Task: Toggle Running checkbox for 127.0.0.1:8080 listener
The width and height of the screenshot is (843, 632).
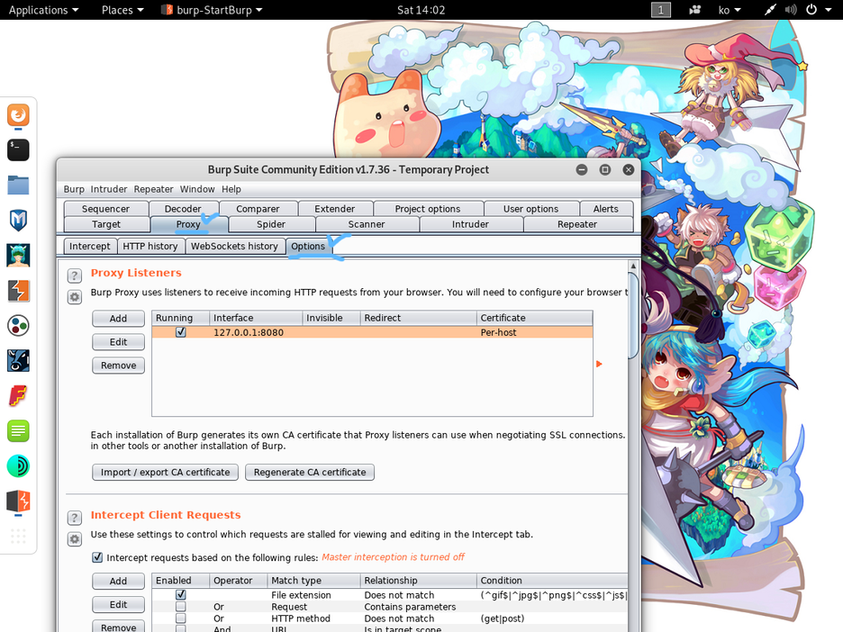Action: click(181, 332)
